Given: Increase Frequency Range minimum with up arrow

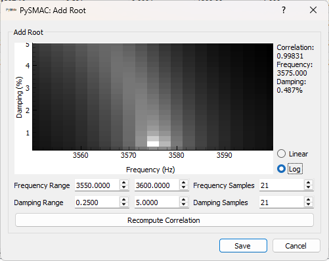Looking at the screenshot, I should coord(124,183).
